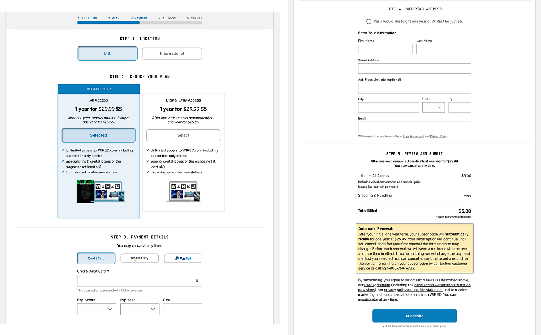Viewport: 541px width, 335px height.
Task: Open contacting customer service link
Action: (x=413, y=266)
